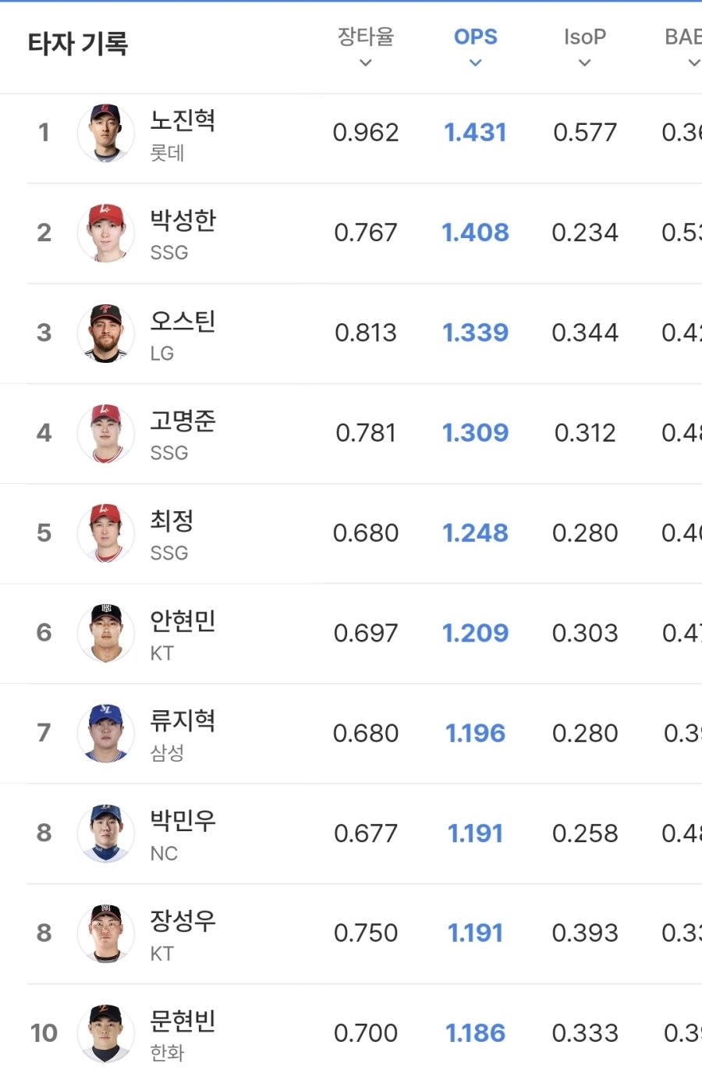This screenshot has height=1077, width=702.
Task: Tap 박성한 player avatar
Action: point(106,233)
